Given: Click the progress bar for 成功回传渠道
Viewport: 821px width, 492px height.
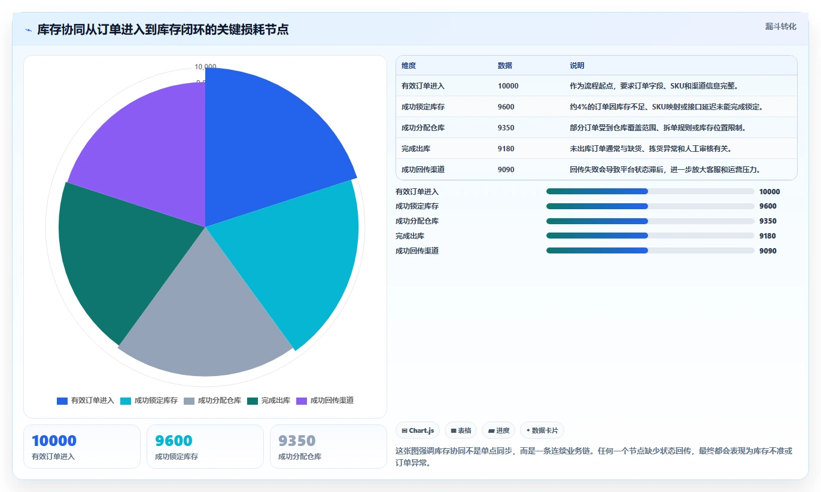Looking at the screenshot, I should tap(650, 250).
